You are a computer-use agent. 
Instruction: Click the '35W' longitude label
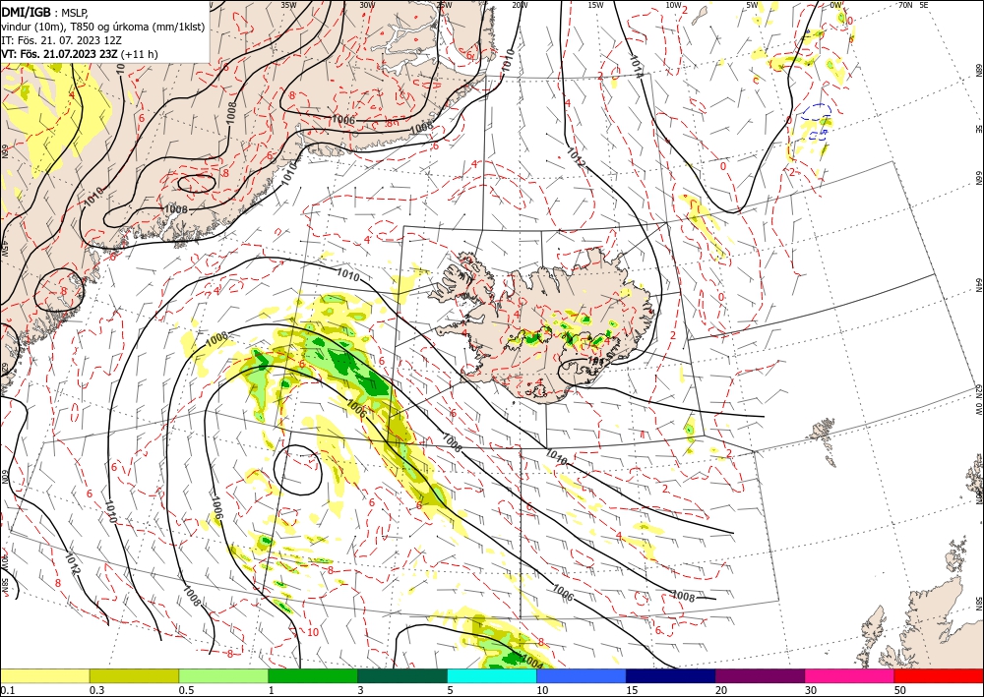pyautogui.click(x=288, y=5)
